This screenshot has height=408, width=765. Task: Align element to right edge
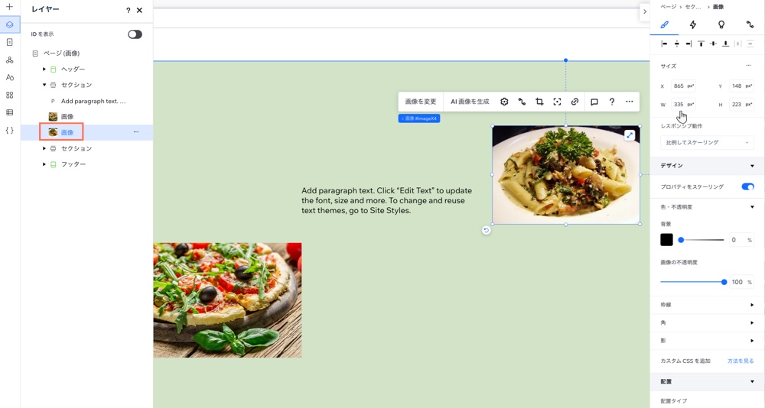point(688,44)
